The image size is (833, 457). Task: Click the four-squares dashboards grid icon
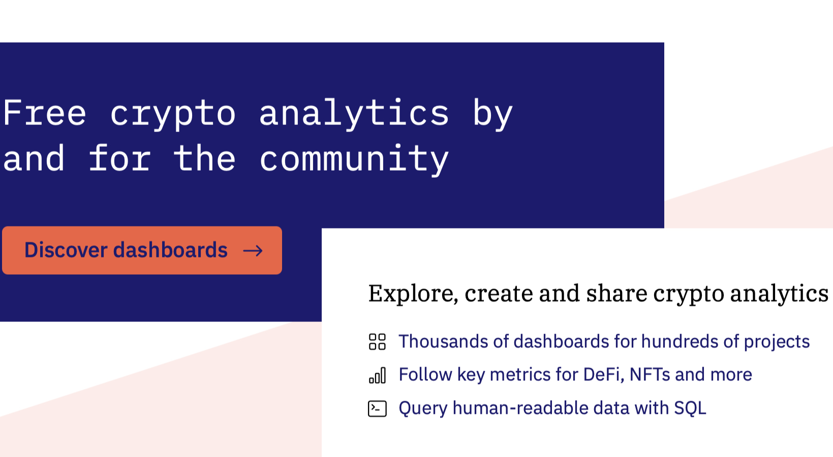tap(377, 342)
